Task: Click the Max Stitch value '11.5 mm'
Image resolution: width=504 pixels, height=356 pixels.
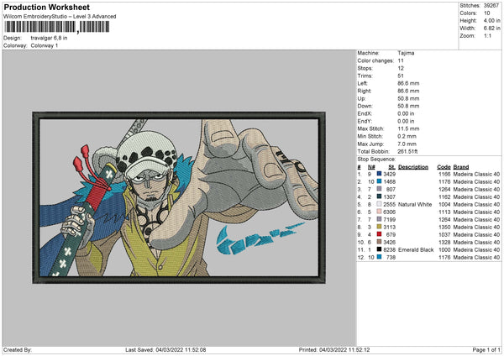Action: pos(408,128)
